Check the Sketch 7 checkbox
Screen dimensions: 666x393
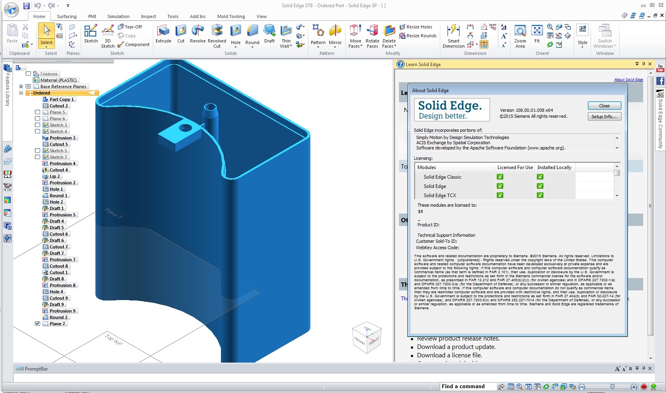click(37, 157)
